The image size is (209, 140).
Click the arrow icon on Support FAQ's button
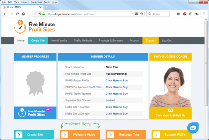156,135
